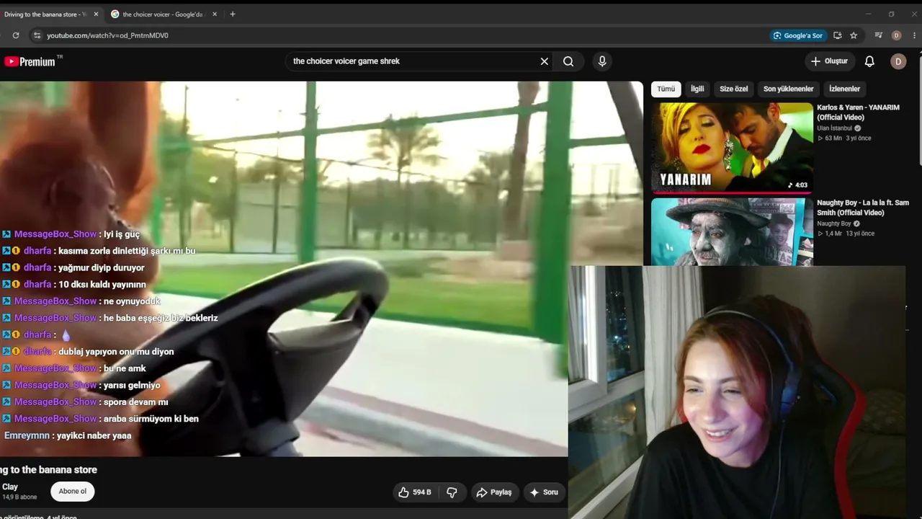Switch to 'the choicer voicer' Google tab
Viewport: 922px width, 519px height.
click(x=163, y=14)
